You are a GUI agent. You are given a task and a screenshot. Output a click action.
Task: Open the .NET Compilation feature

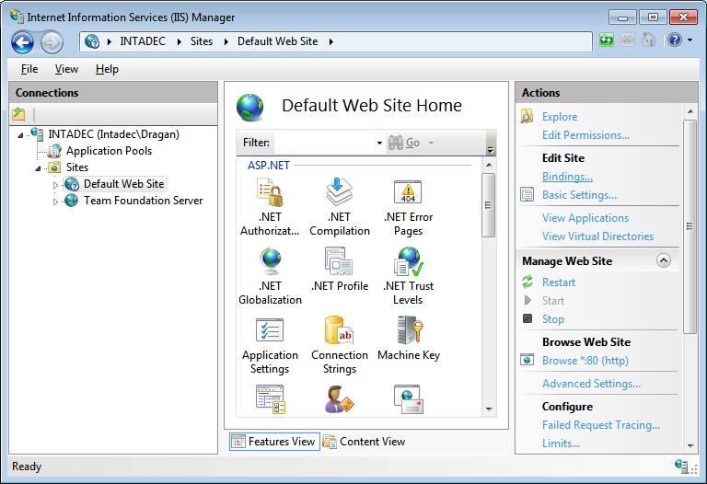tap(339, 207)
